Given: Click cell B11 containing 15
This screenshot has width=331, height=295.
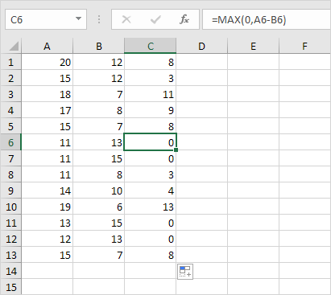Looking at the screenshot, I should [x=98, y=223].
